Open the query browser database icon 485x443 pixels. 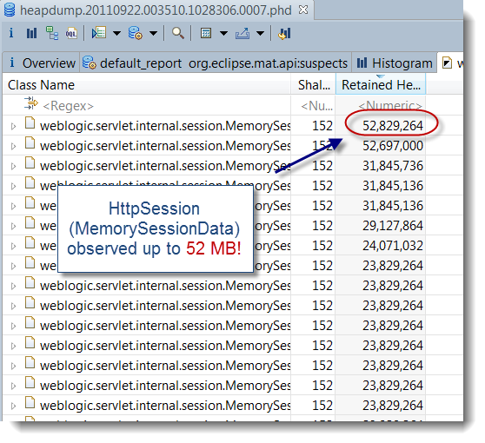pyautogui.click(x=136, y=33)
